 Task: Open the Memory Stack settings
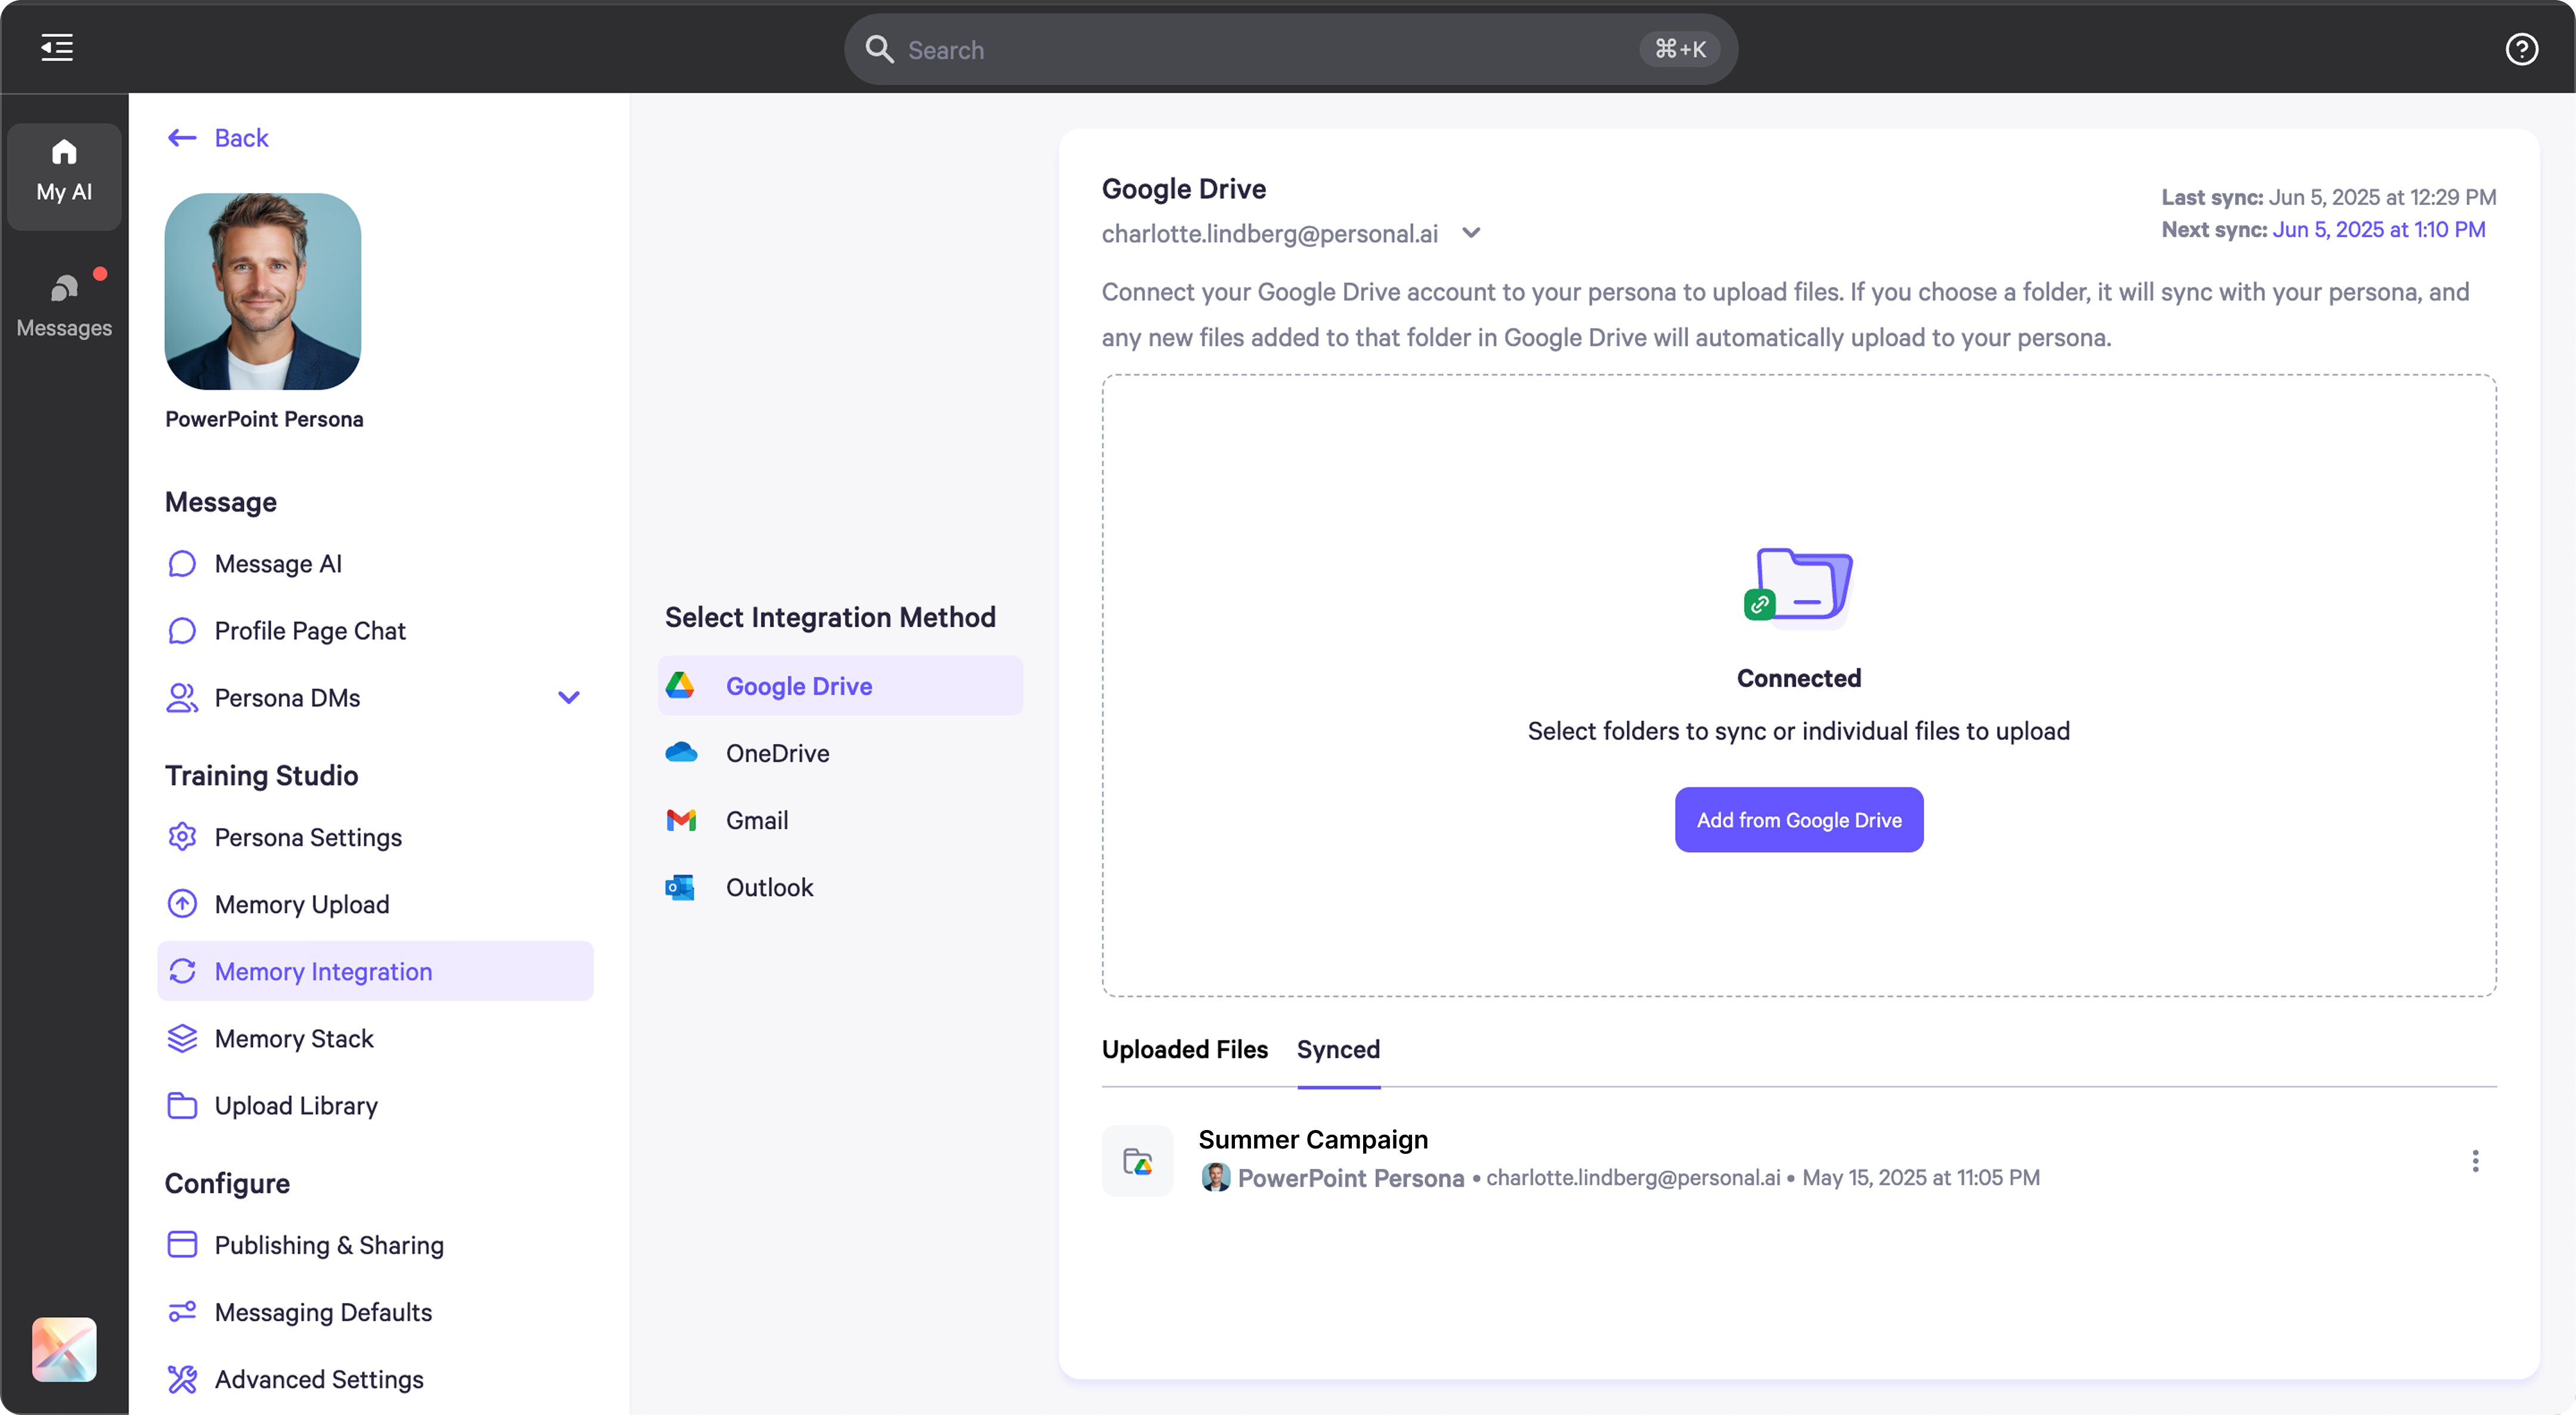[x=293, y=1038]
